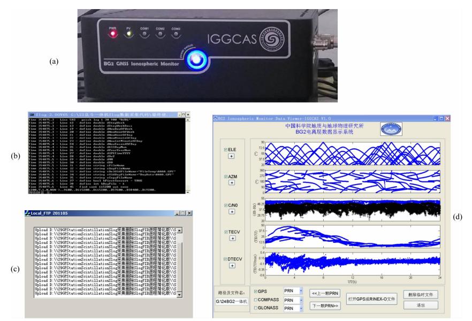
Task: Click the 'Local_FTP 201105' title text
Action: click(49, 213)
